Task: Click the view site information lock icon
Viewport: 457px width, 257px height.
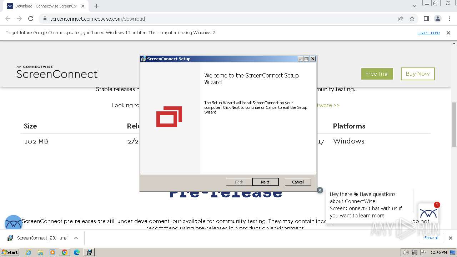Action: (45, 19)
